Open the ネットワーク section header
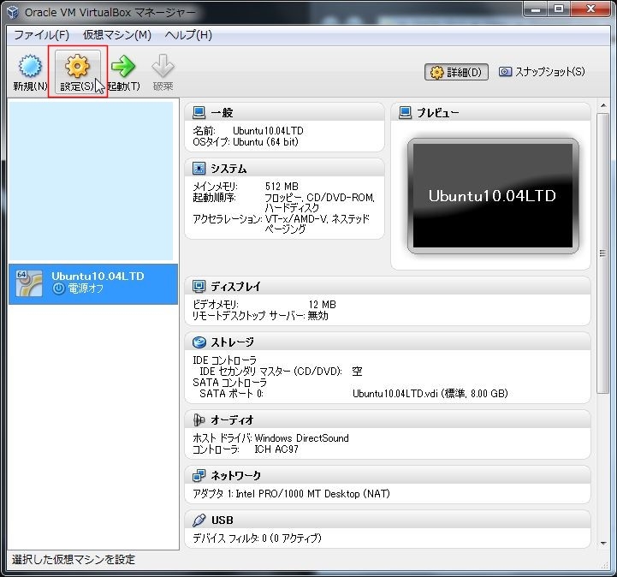Image resolution: width=617 pixels, height=577 pixels. click(x=235, y=476)
